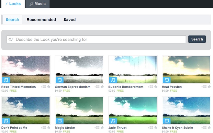This screenshot has width=213, height=133.
Task: Open Heat Passion thumbnail preview
Action: [x=186, y=70]
